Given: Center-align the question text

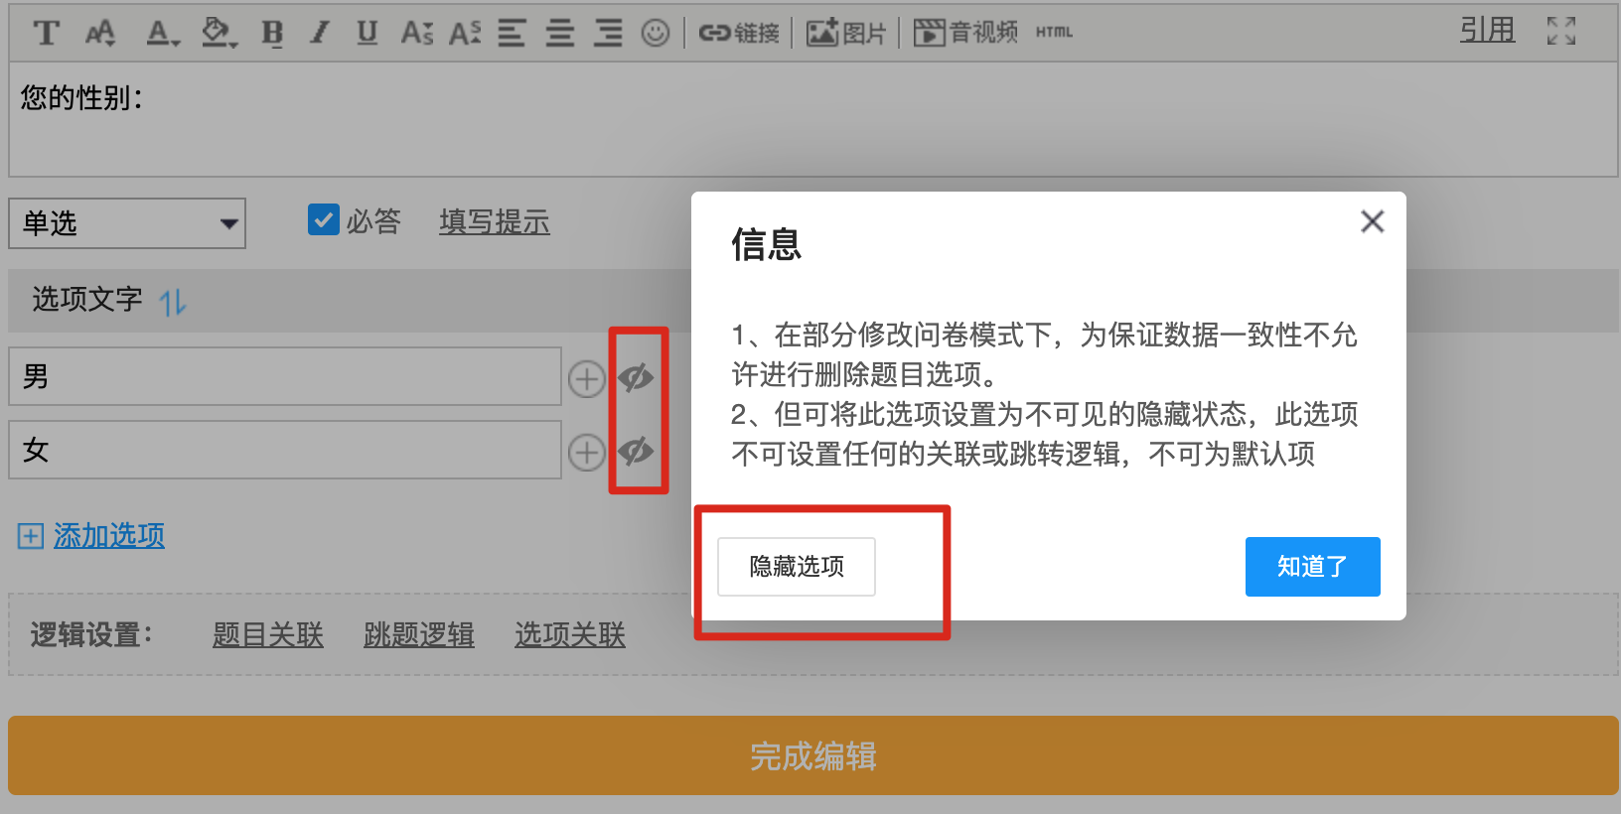Looking at the screenshot, I should (x=560, y=33).
